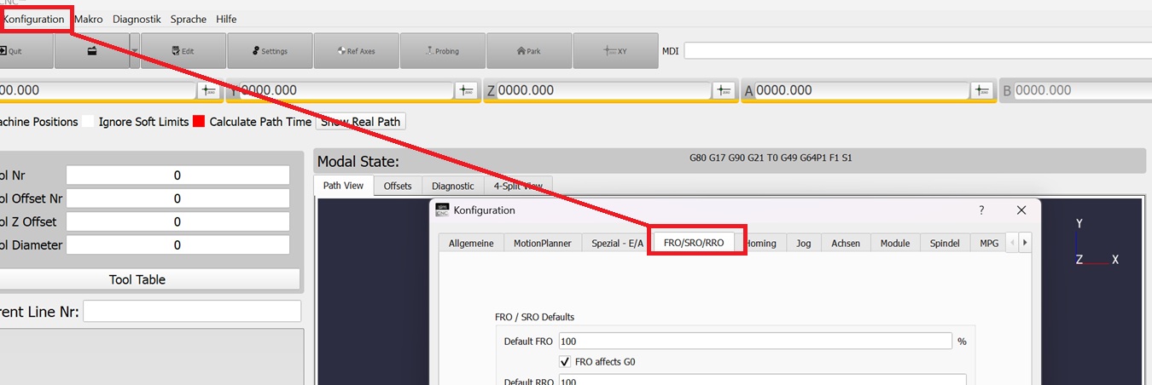Screen dimensions: 1152x385
Task: Click the tab-bar scroll left arrow
Action: [1013, 243]
